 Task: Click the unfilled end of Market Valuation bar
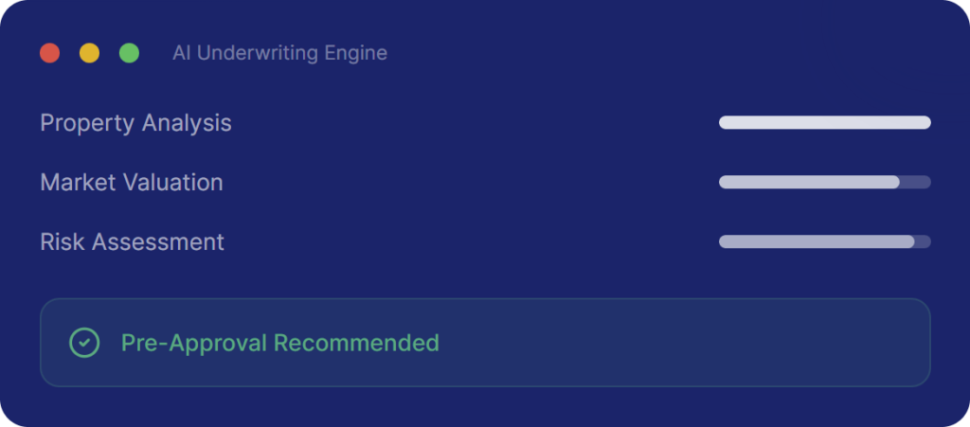(916, 182)
